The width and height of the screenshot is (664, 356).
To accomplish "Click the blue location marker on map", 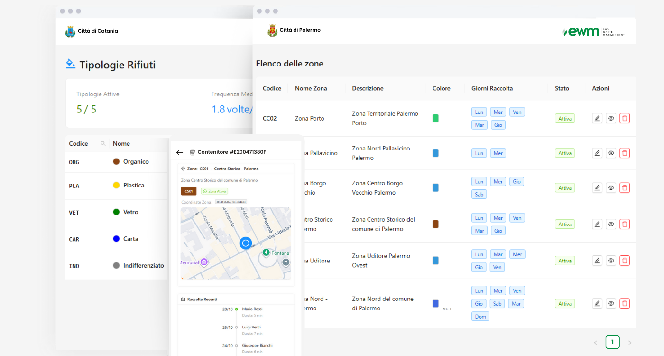I will tap(245, 244).
